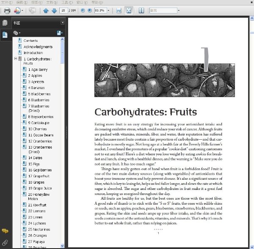The image size is (254, 249).
Task: Click bookmarks panel scroll down arrow
Action: [62, 246]
